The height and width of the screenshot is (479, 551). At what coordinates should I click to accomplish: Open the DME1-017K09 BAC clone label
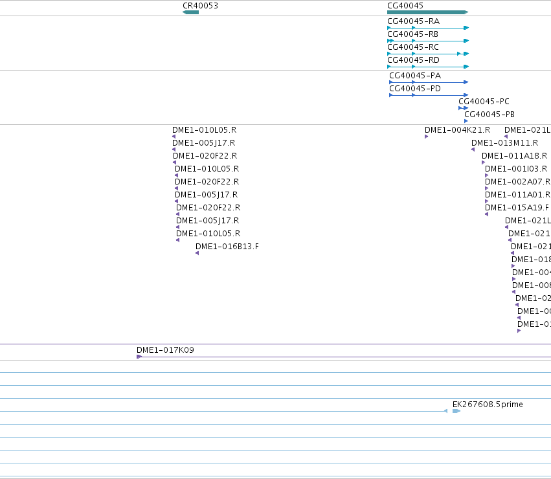pyautogui.click(x=165, y=350)
